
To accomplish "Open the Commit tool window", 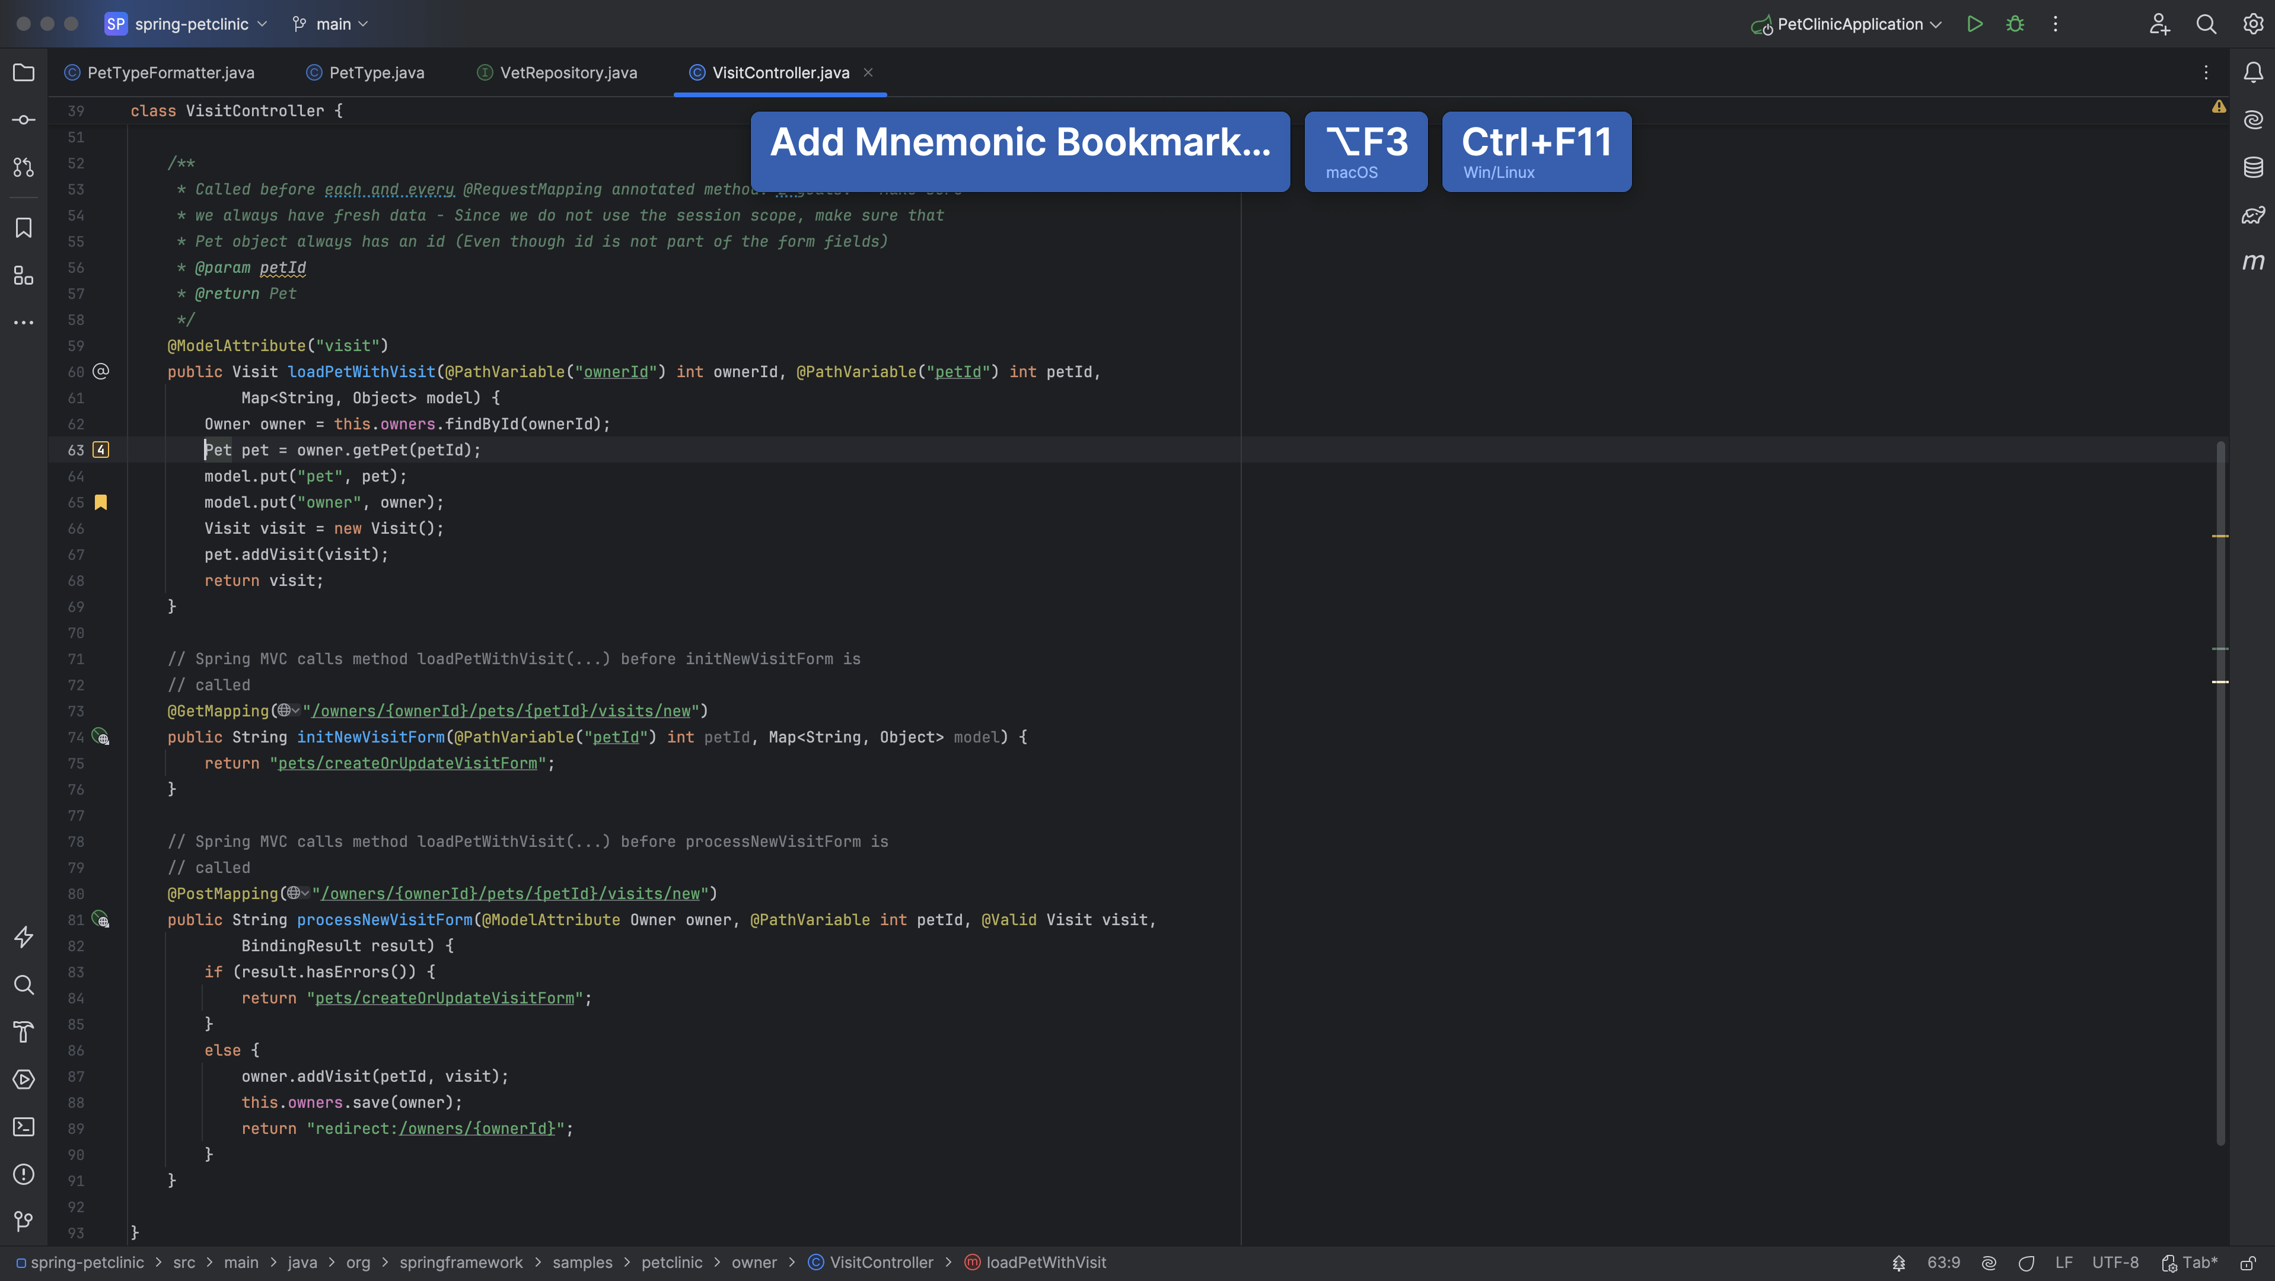I will [24, 119].
